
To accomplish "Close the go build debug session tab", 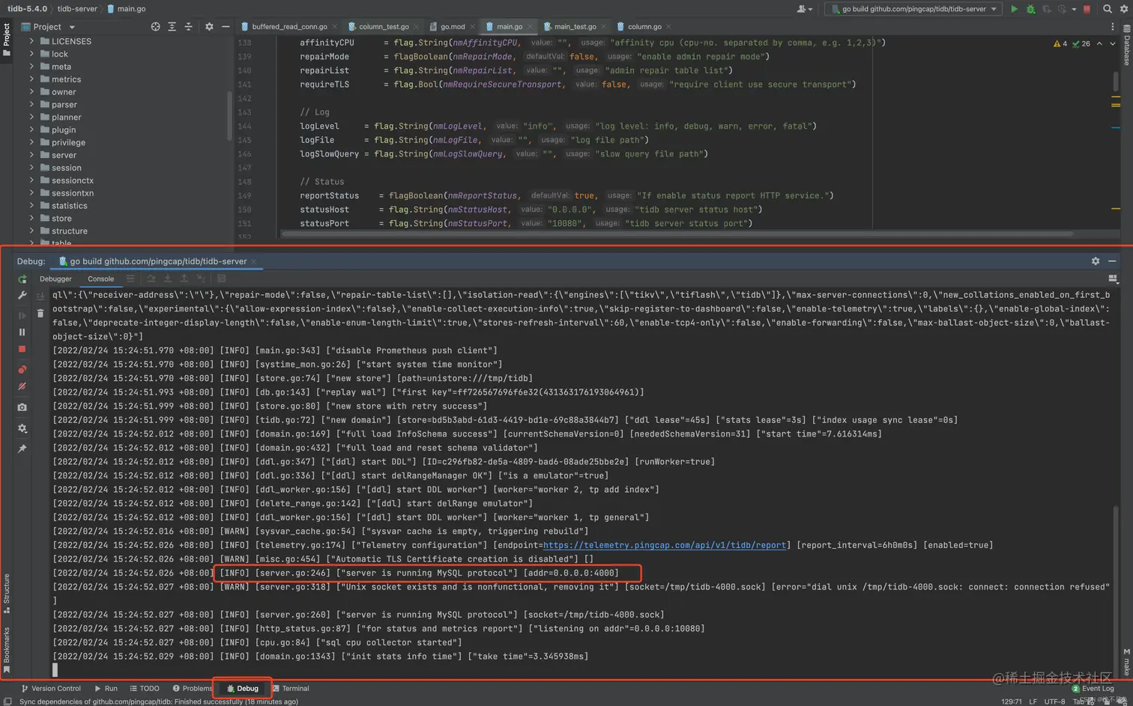I will [254, 261].
